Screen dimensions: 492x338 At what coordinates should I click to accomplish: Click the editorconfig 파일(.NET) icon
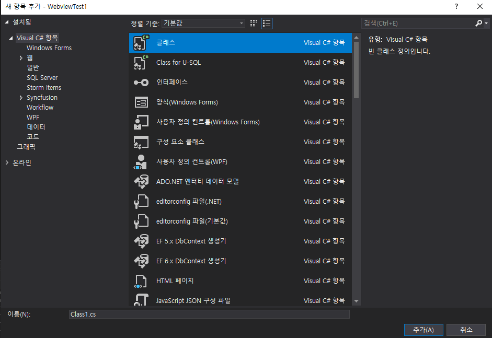pyautogui.click(x=141, y=202)
